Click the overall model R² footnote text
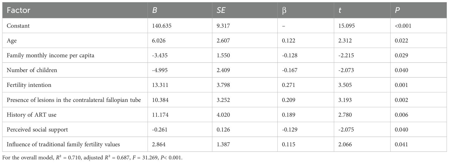Screen dimensions: 449x163 coord(99,157)
